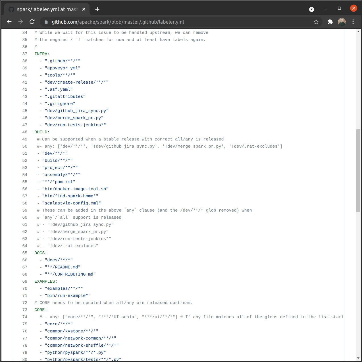The image size is (362, 362).
Task: Expand the tab search dropdown arrow
Action: [x=312, y=9]
